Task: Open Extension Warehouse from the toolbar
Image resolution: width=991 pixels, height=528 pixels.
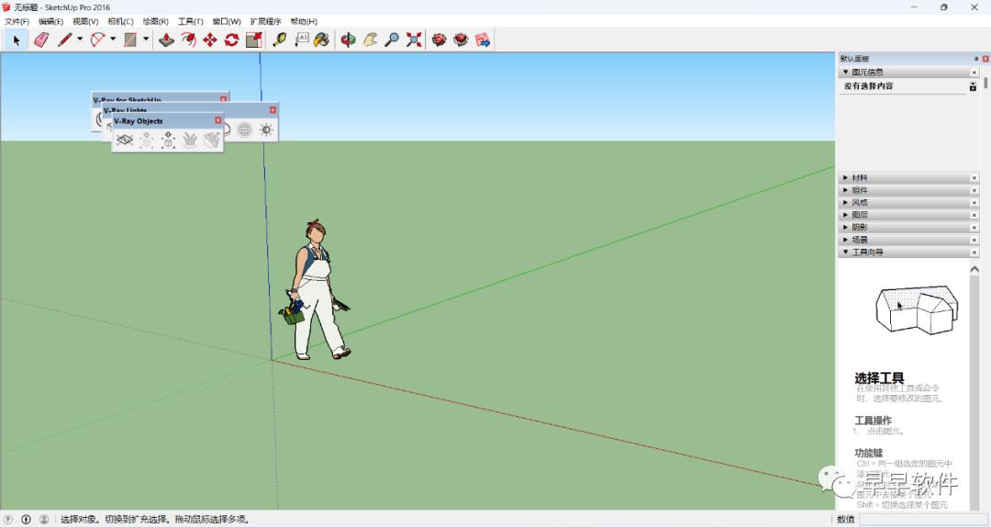Action: (x=461, y=39)
